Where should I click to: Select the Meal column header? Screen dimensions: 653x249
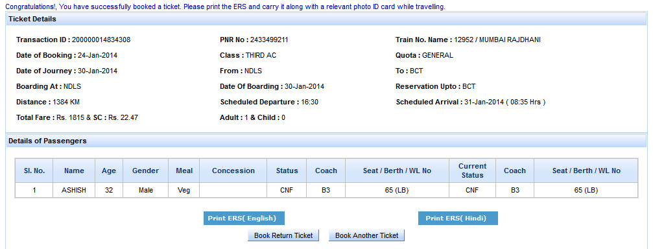click(184, 171)
